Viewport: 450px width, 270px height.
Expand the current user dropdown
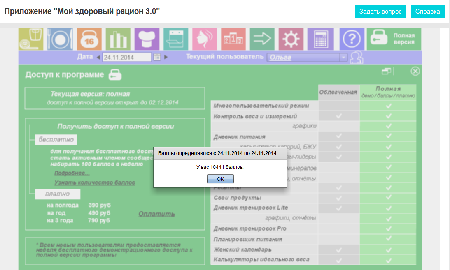coord(344,58)
